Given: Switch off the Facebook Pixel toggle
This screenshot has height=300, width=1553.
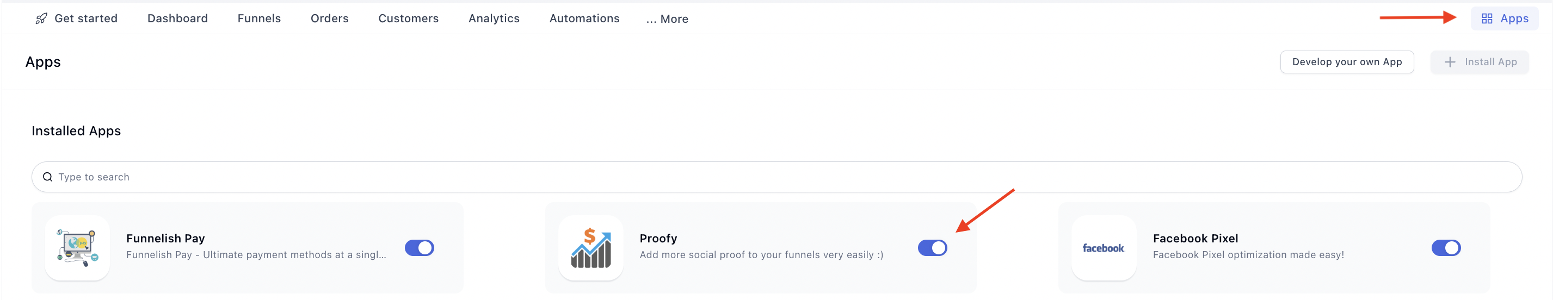Looking at the screenshot, I should [1445, 248].
